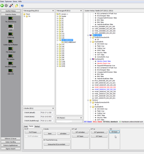Image resolution: width=144 pixels, height=154 pixels.
Task: Open the Extras menu
Action: pyautogui.click(x=15, y=2)
